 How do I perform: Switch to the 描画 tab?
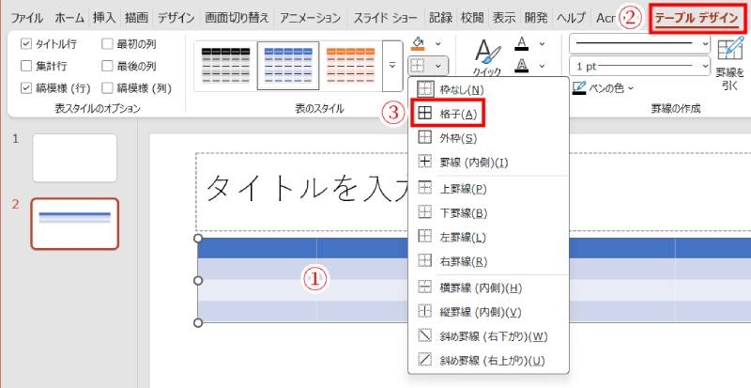coord(136,18)
